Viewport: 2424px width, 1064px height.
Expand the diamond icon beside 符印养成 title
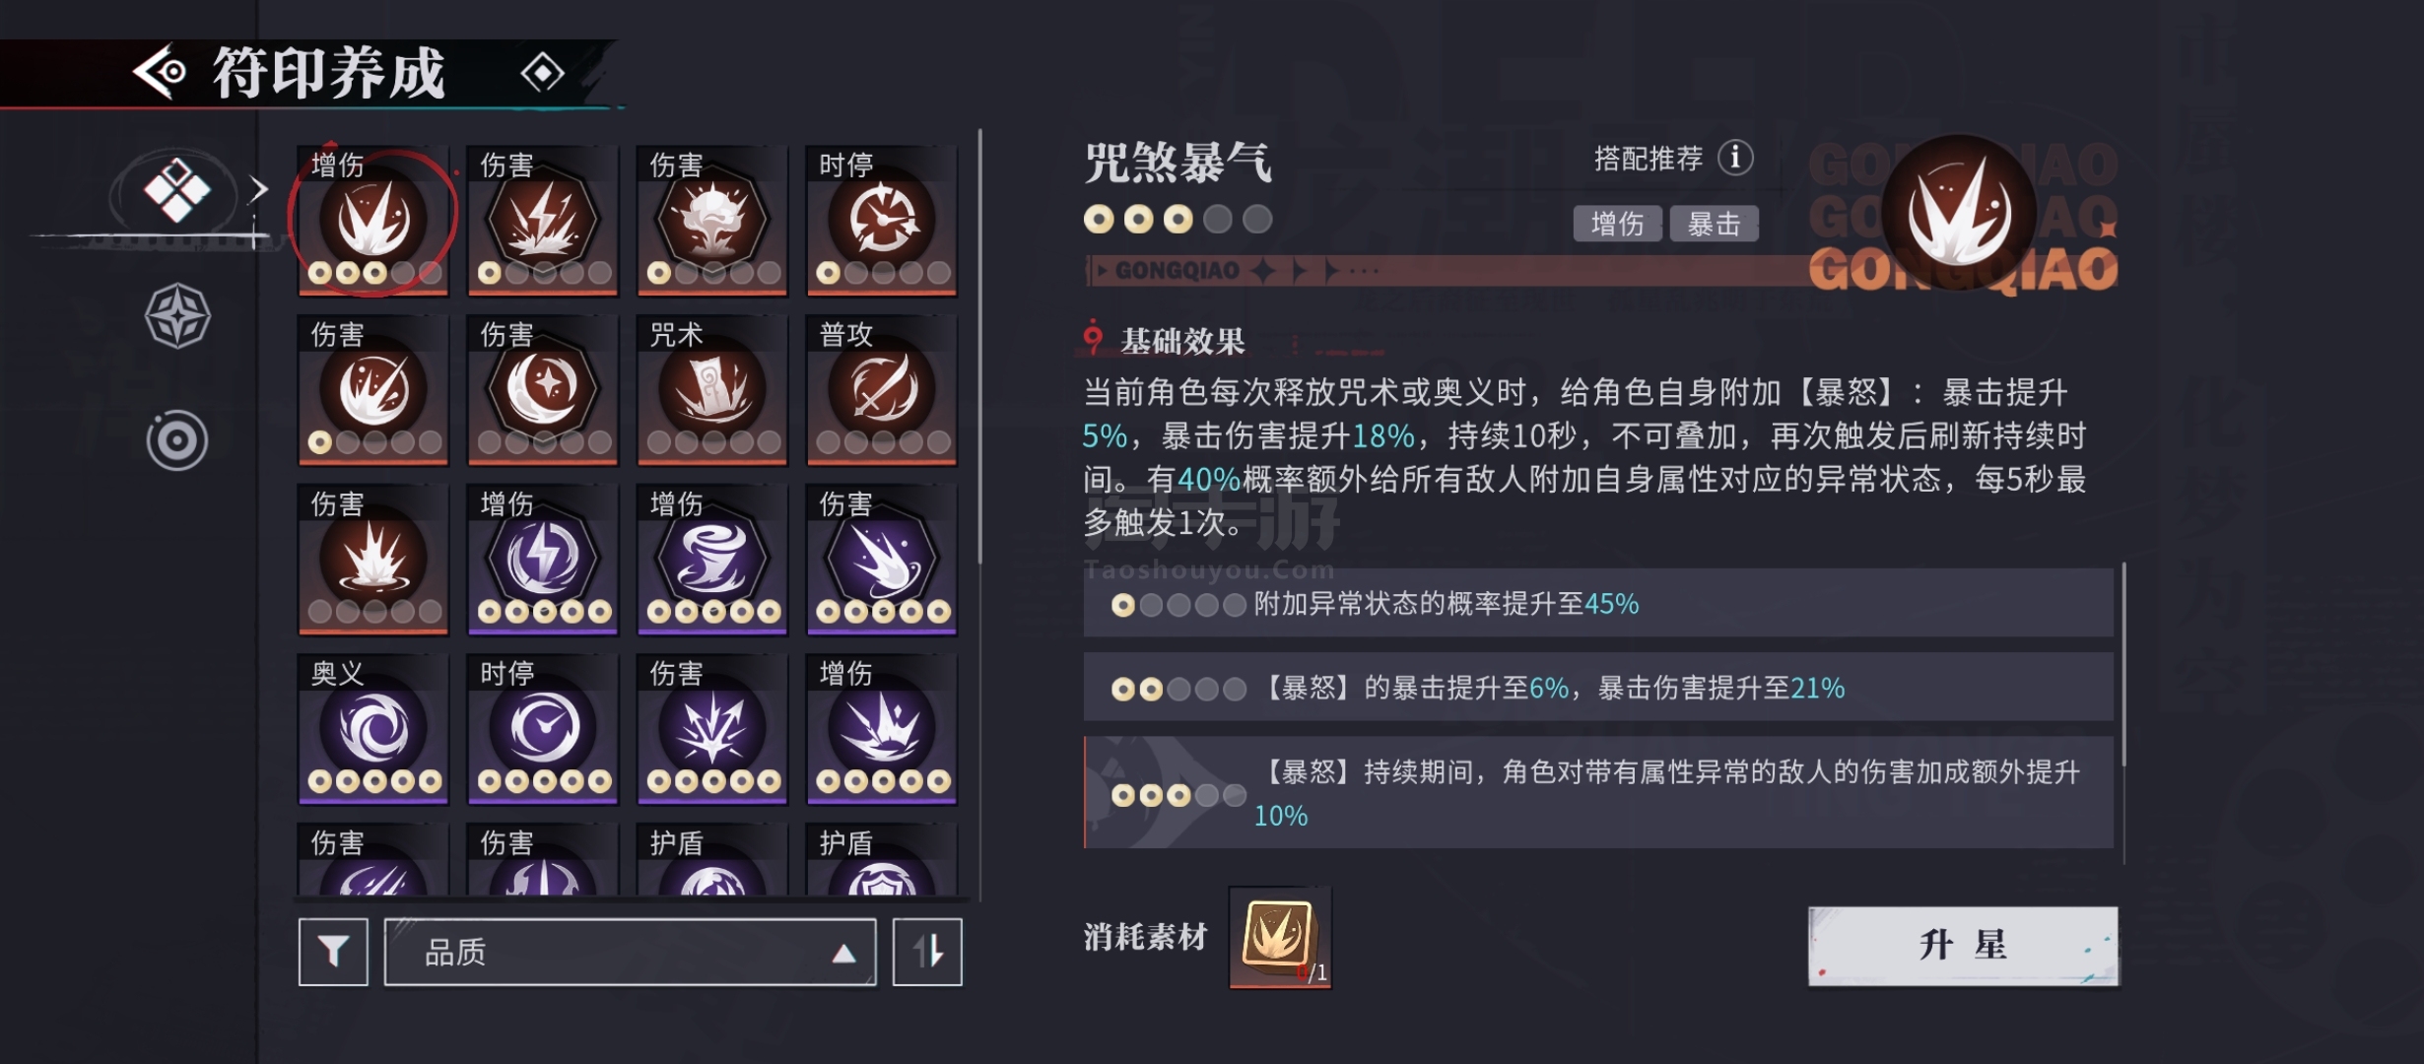coord(542,72)
